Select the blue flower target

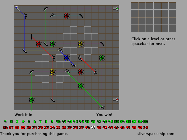(x=67, y=58)
